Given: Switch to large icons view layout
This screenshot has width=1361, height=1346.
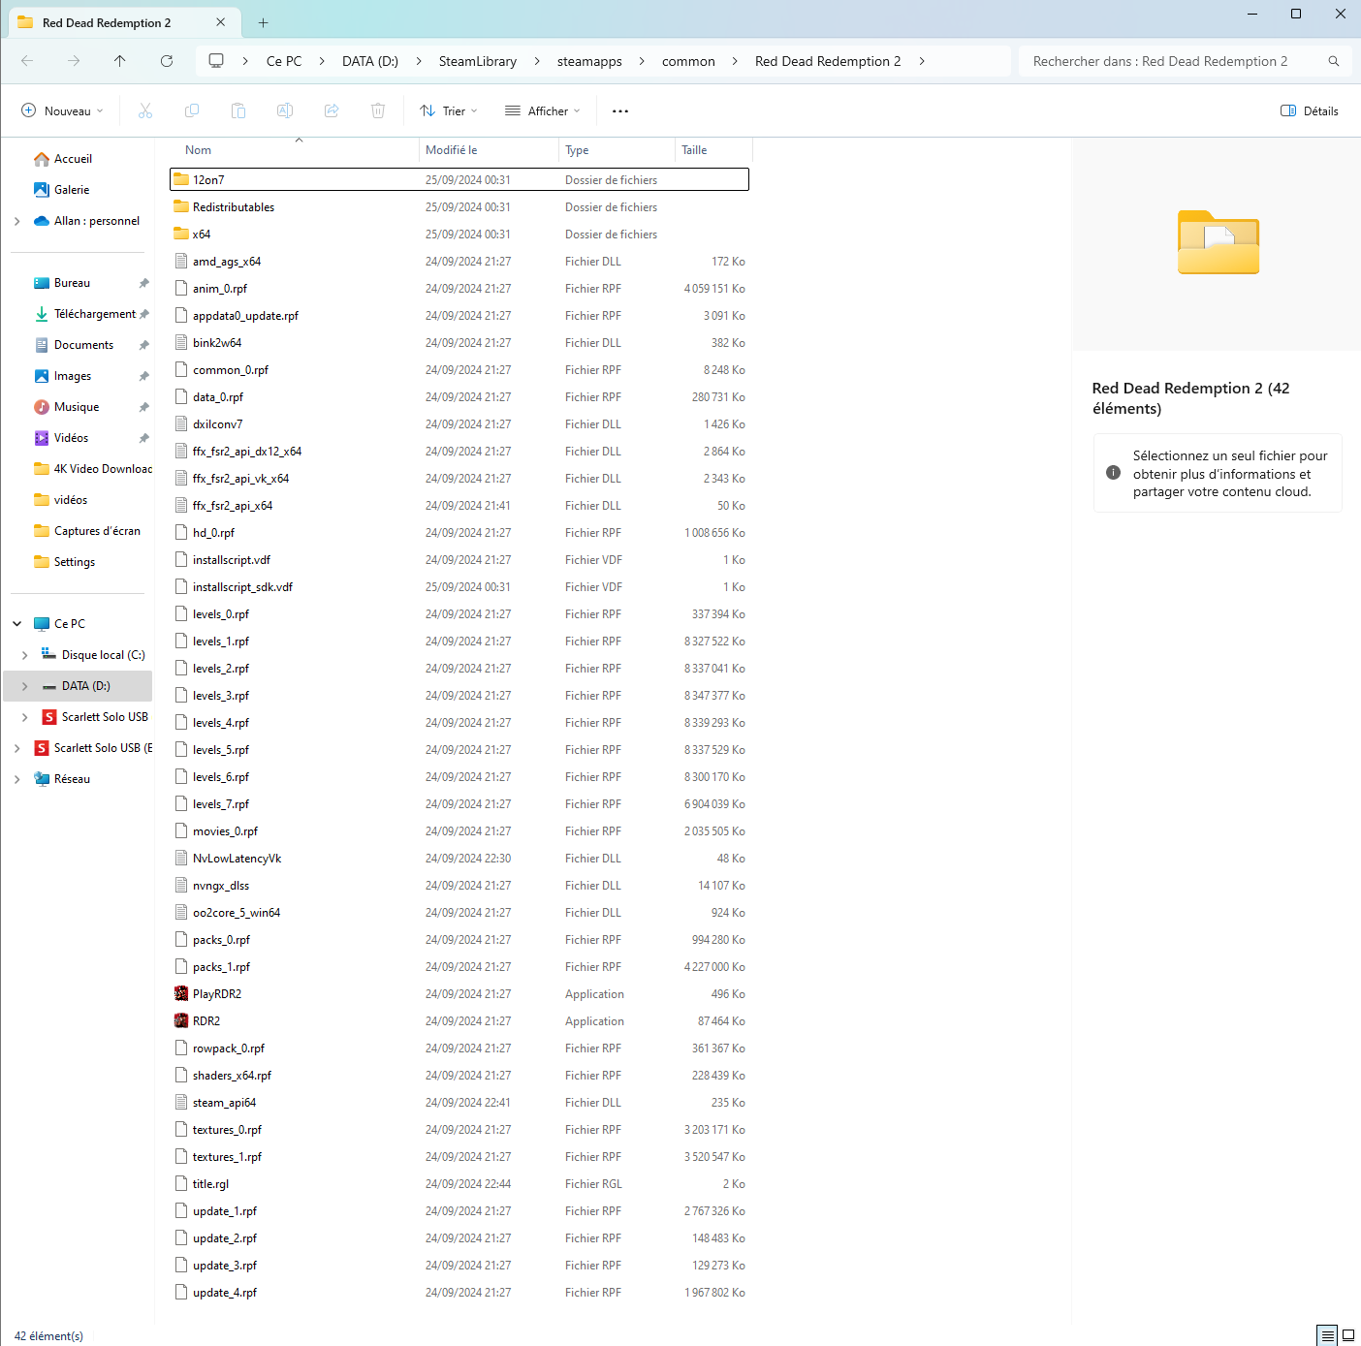Looking at the screenshot, I should point(1348,1334).
